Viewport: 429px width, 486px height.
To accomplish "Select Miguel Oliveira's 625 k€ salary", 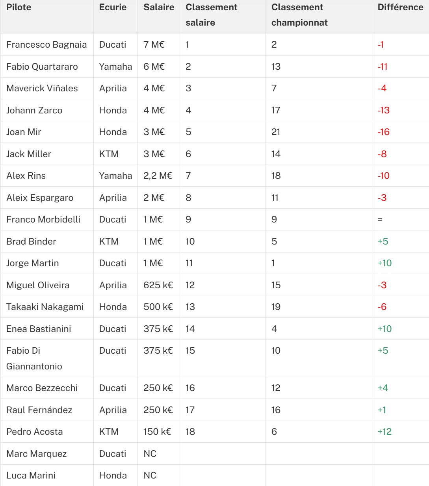I will (x=158, y=285).
